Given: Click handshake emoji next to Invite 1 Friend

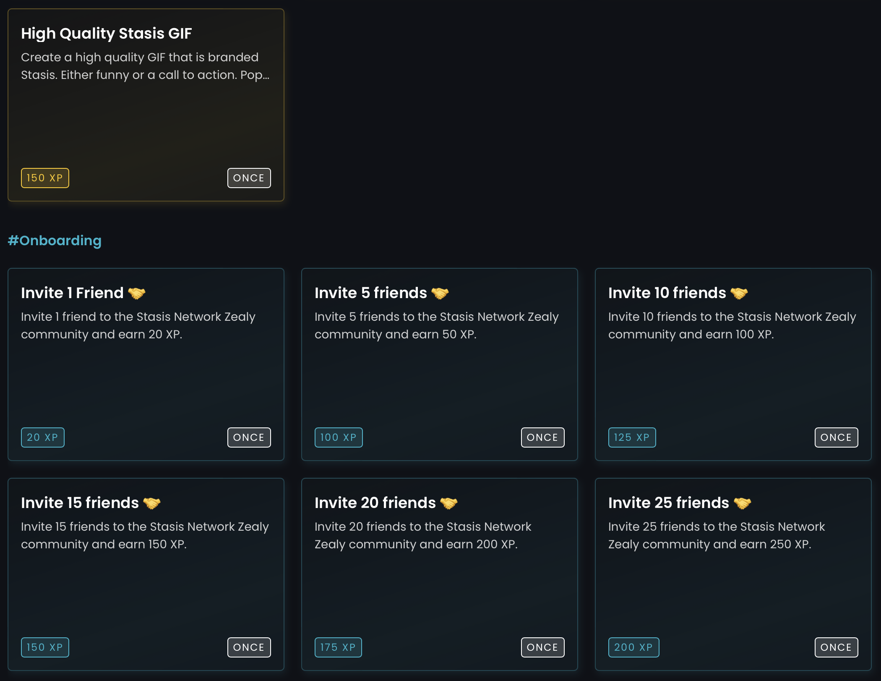Looking at the screenshot, I should 137,293.
